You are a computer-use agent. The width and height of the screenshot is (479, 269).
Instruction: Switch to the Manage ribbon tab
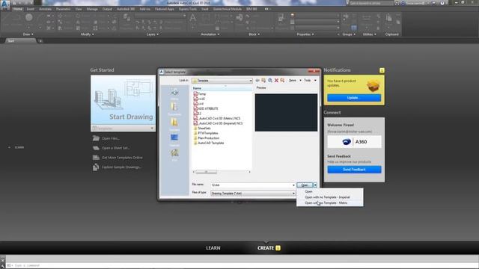point(92,9)
